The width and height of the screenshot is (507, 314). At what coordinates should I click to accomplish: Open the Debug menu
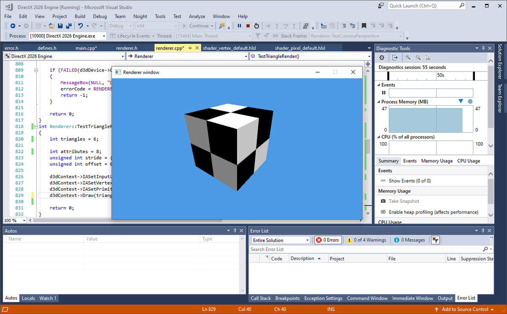tap(100, 16)
